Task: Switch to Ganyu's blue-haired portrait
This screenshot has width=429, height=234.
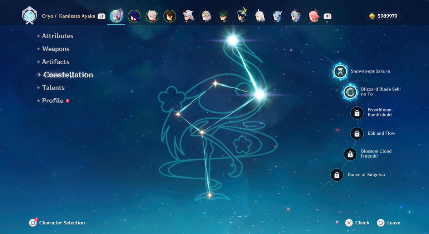Action: tap(295, 16)
